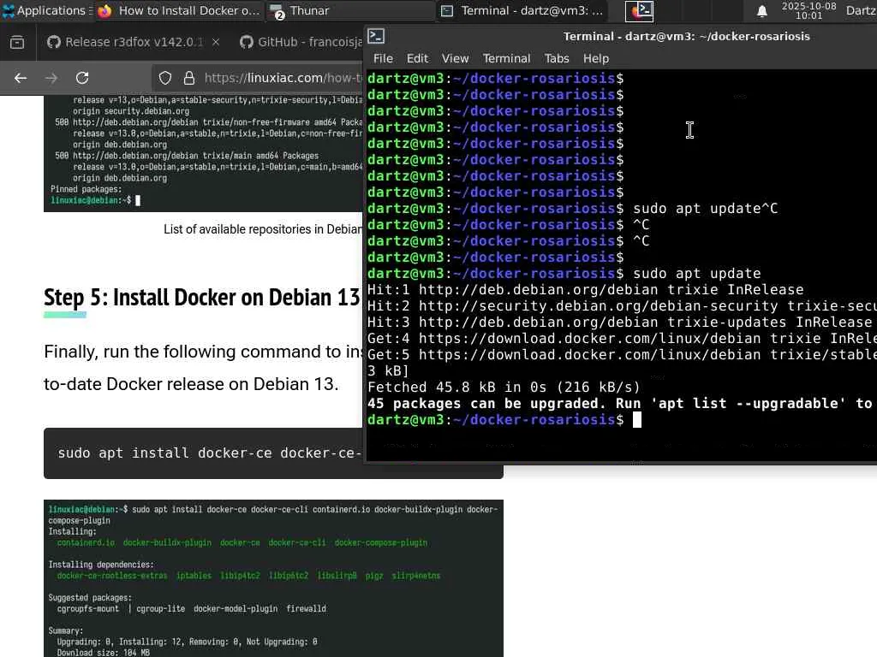
Task: Click the 'Get:4 https://download.docker.com' terminal line
Action: coord(622,339)
